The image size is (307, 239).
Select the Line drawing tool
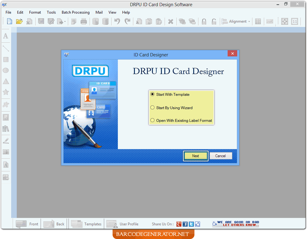(6, 48)
